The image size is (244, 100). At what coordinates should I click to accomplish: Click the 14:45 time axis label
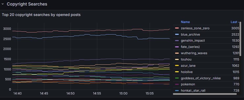coord(44,93)
